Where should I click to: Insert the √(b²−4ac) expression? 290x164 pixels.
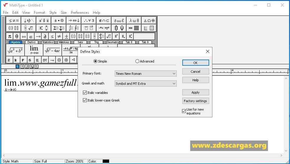53,50
